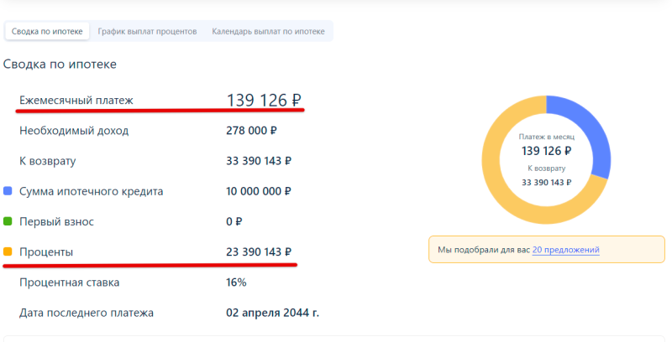Click 33 390 143 ₽ in the "К возврату" row
Image resolution: width=672 pixels, height=342 pixels.
(x=259, y=161)
